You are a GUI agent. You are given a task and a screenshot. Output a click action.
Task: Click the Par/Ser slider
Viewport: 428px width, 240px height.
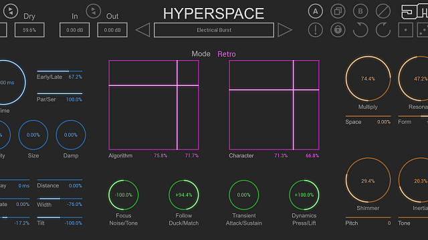coord(60,93)
